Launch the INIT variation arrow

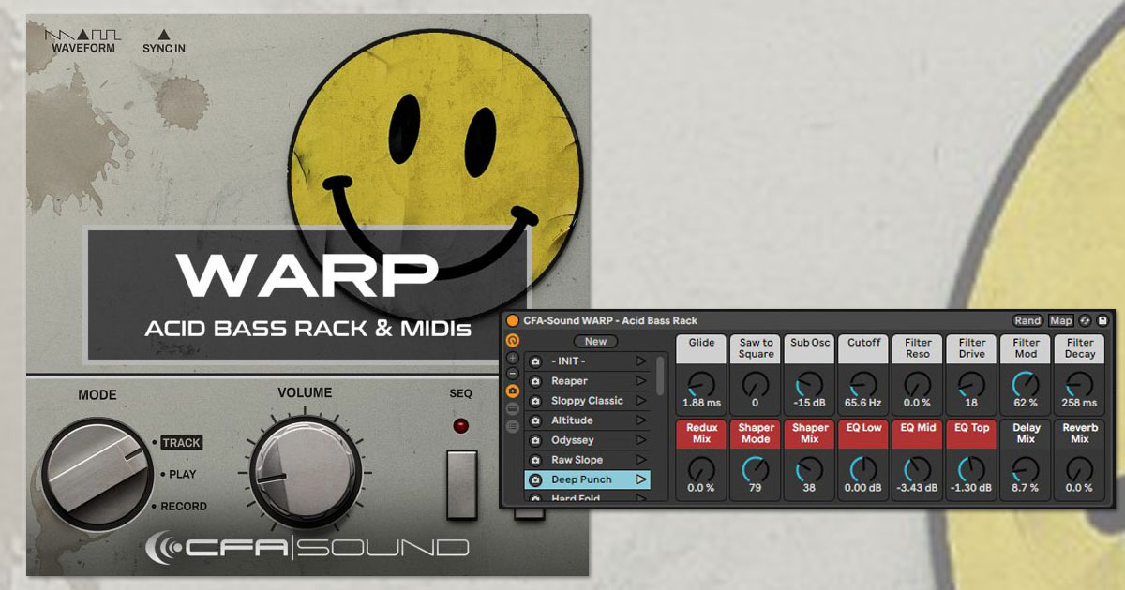coord(641,361)
